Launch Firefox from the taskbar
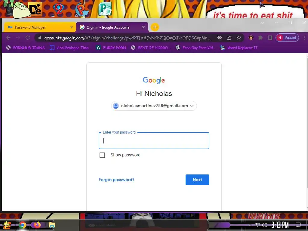The height and width of the screenshot is (231, 308). [37, 225]
